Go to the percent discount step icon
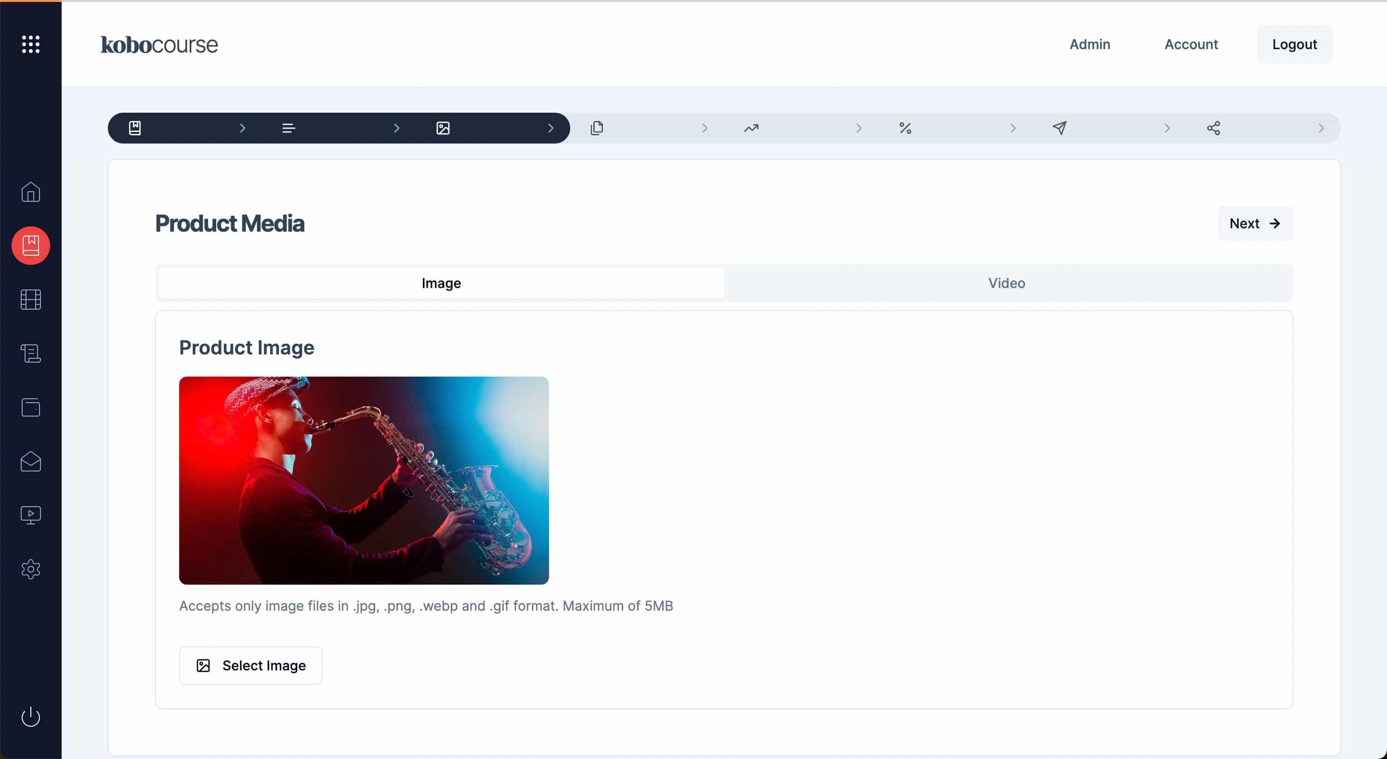This screenshot has height=759, width=1387. [x=905, y=128]
